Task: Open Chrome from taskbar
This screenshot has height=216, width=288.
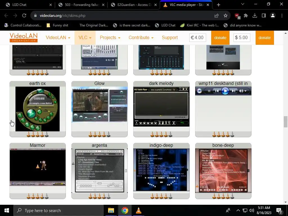Action: 125,210
